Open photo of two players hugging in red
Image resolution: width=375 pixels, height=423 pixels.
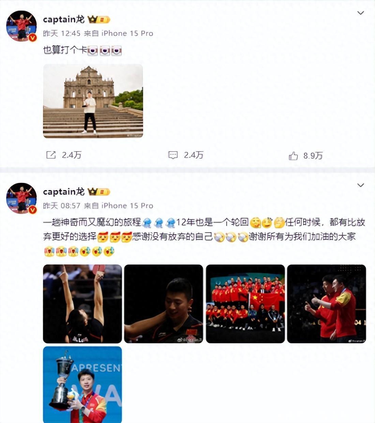(x=327, y=304)
